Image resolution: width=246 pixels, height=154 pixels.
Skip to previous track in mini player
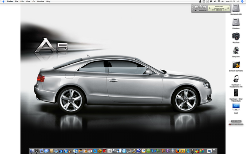pos(196,7)
